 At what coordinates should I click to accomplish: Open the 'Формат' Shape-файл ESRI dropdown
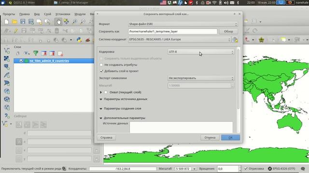point(183,24)
